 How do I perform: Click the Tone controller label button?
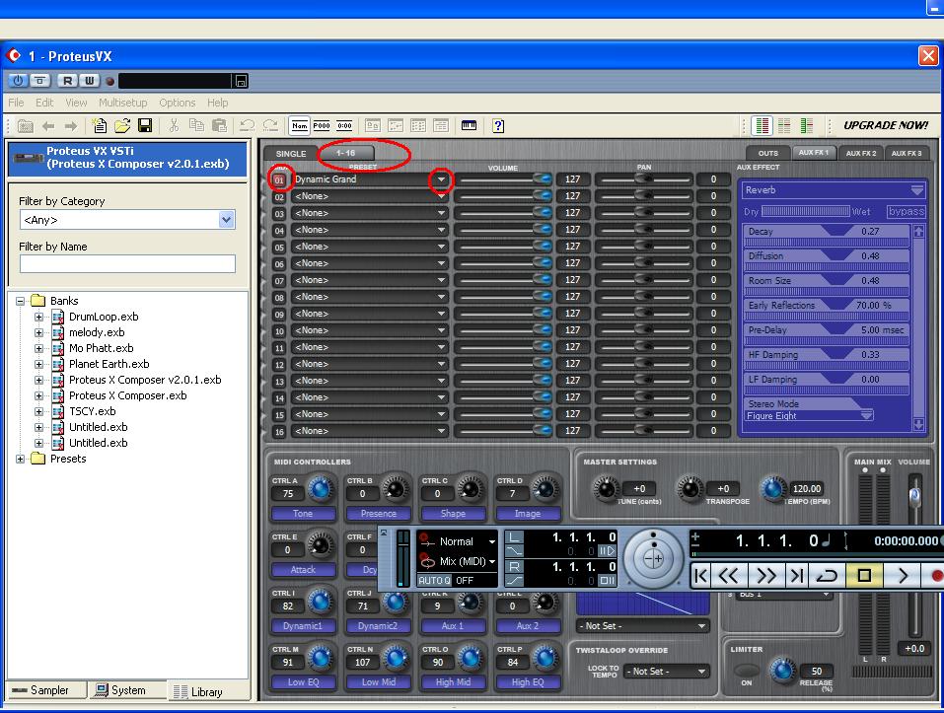(303, 513)
